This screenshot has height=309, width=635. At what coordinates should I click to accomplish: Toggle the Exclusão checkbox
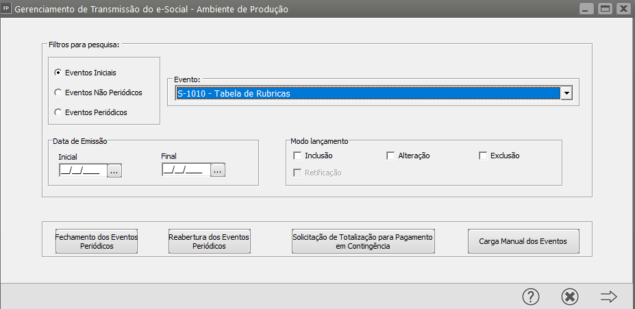tap(483, 156)
